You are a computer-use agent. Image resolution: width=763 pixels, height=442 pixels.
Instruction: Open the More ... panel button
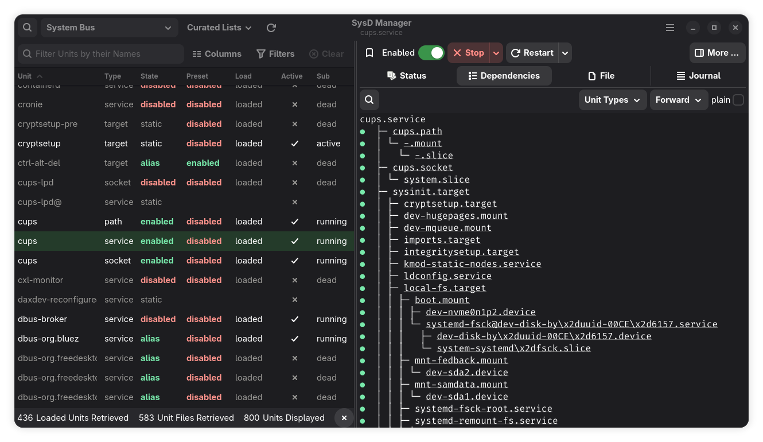(718, 53)
